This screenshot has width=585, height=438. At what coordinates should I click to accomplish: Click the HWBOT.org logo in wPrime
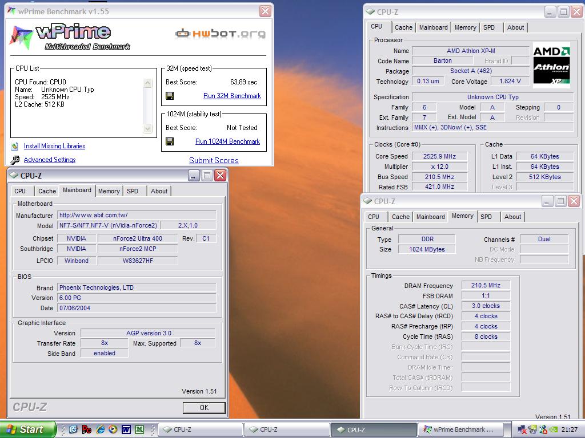(221, 34)
